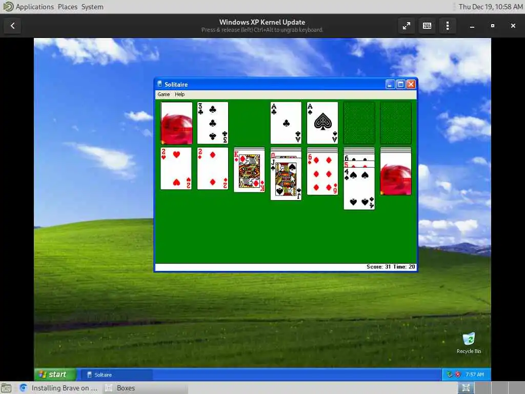Select the 6 of diamonds card
This screenshot has width=525, height=394.
[x=322, y=173]
